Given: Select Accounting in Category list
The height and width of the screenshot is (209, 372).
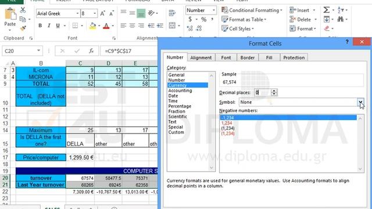Looking at the screenshot, I should tap(180, 91).
